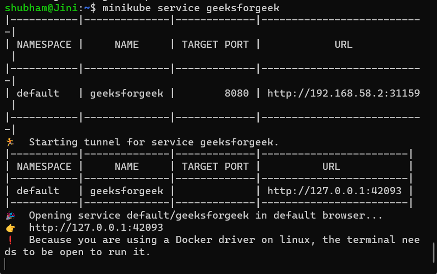Click the shubham@Jini prompt text
The width and height of the screenshot is (437, 274).
pyautogui.click(x=36, y=8)
